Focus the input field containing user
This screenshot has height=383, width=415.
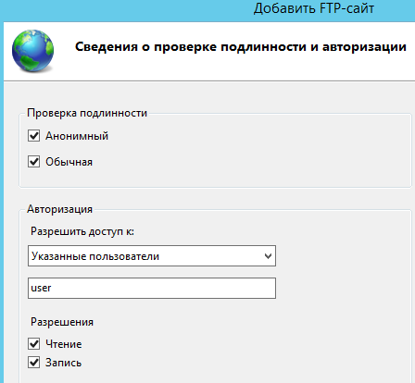pos(152,288)
